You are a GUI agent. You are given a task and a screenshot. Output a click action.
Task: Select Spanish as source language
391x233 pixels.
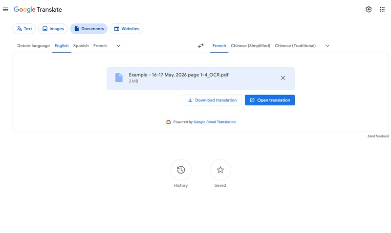(81, 46)
